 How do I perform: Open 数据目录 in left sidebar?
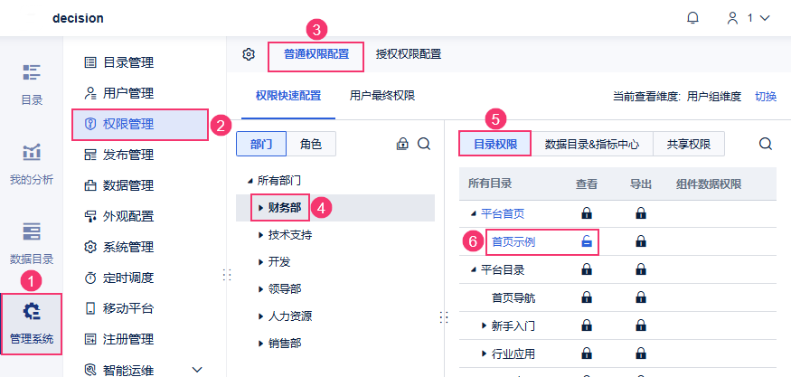(x=32, y=242)
